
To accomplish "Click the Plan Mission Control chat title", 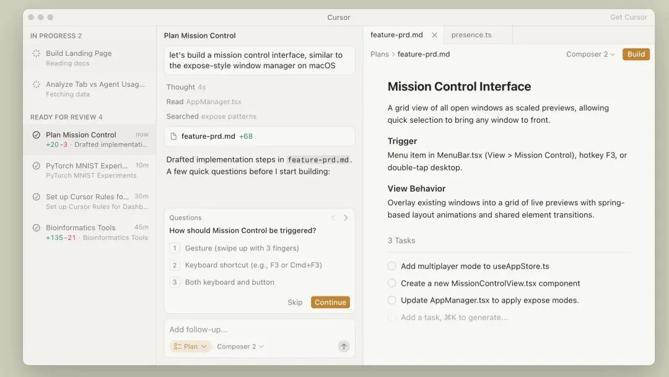I will click(199, 35).
